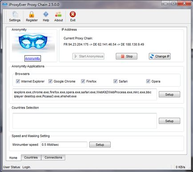The image size is (193, 172).
Task: Click the 'User Status: Login.' status text
Action: click(x=17, y=167)
